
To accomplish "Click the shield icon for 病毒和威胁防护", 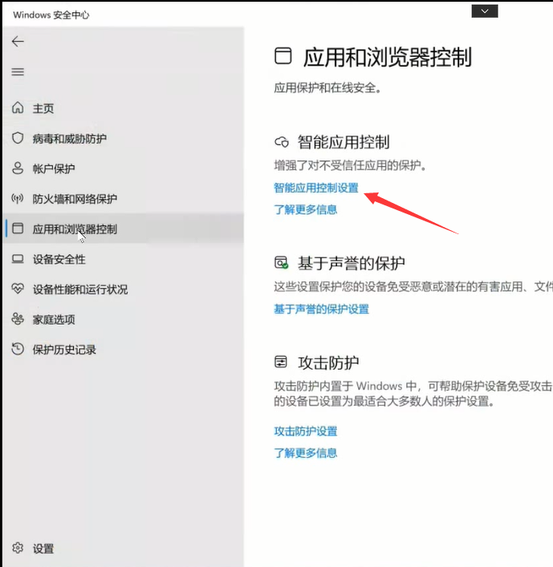I will point(18,138).
